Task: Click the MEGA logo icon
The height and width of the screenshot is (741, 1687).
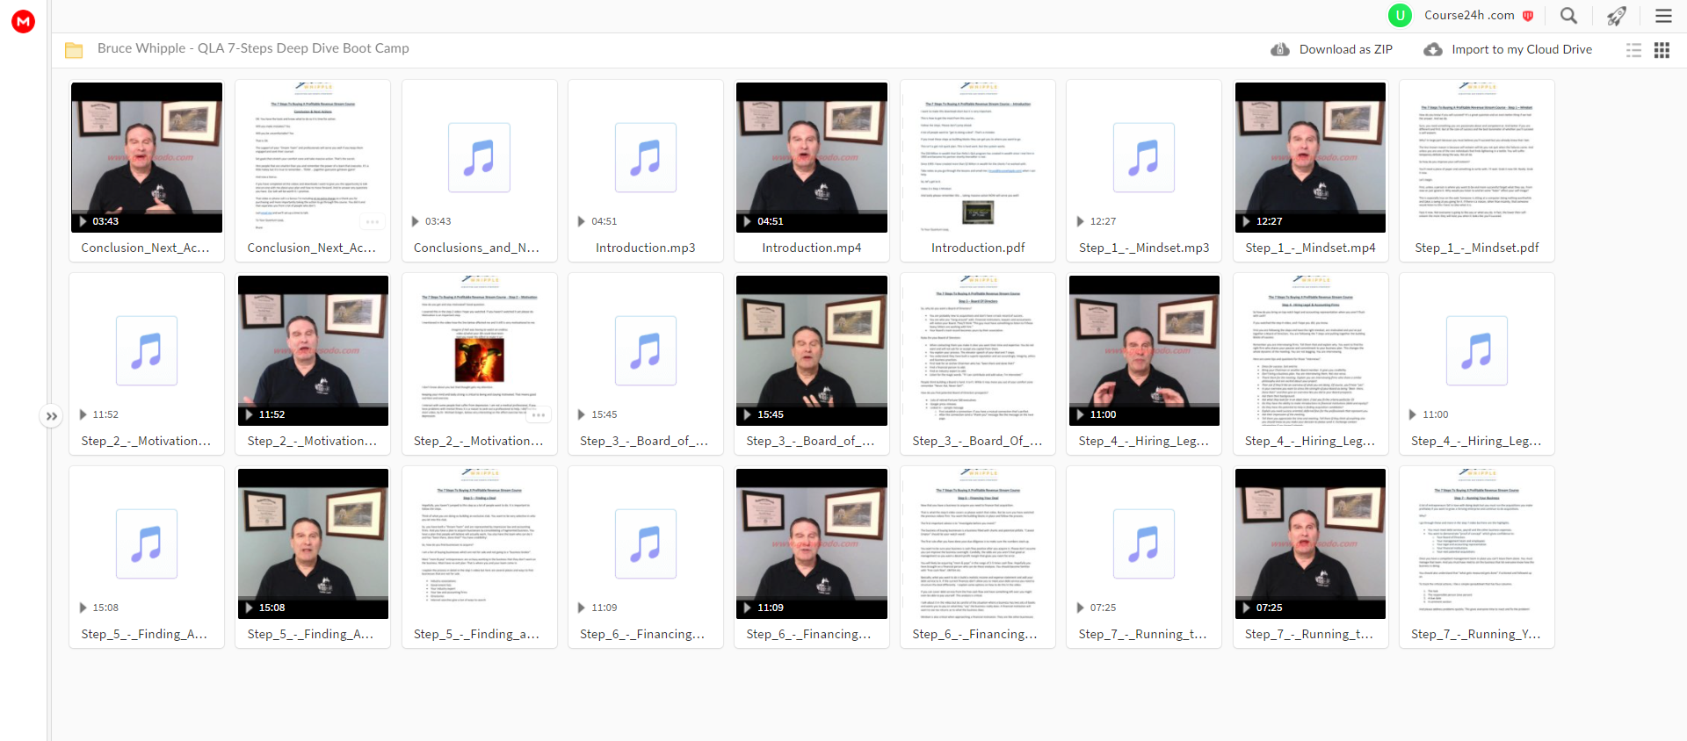Action: (x=24, y=21)
